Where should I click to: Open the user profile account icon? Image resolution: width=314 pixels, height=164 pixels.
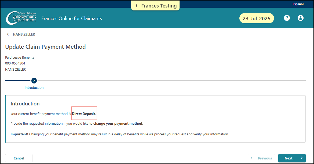pyautogui.click(x=300, y=18)
